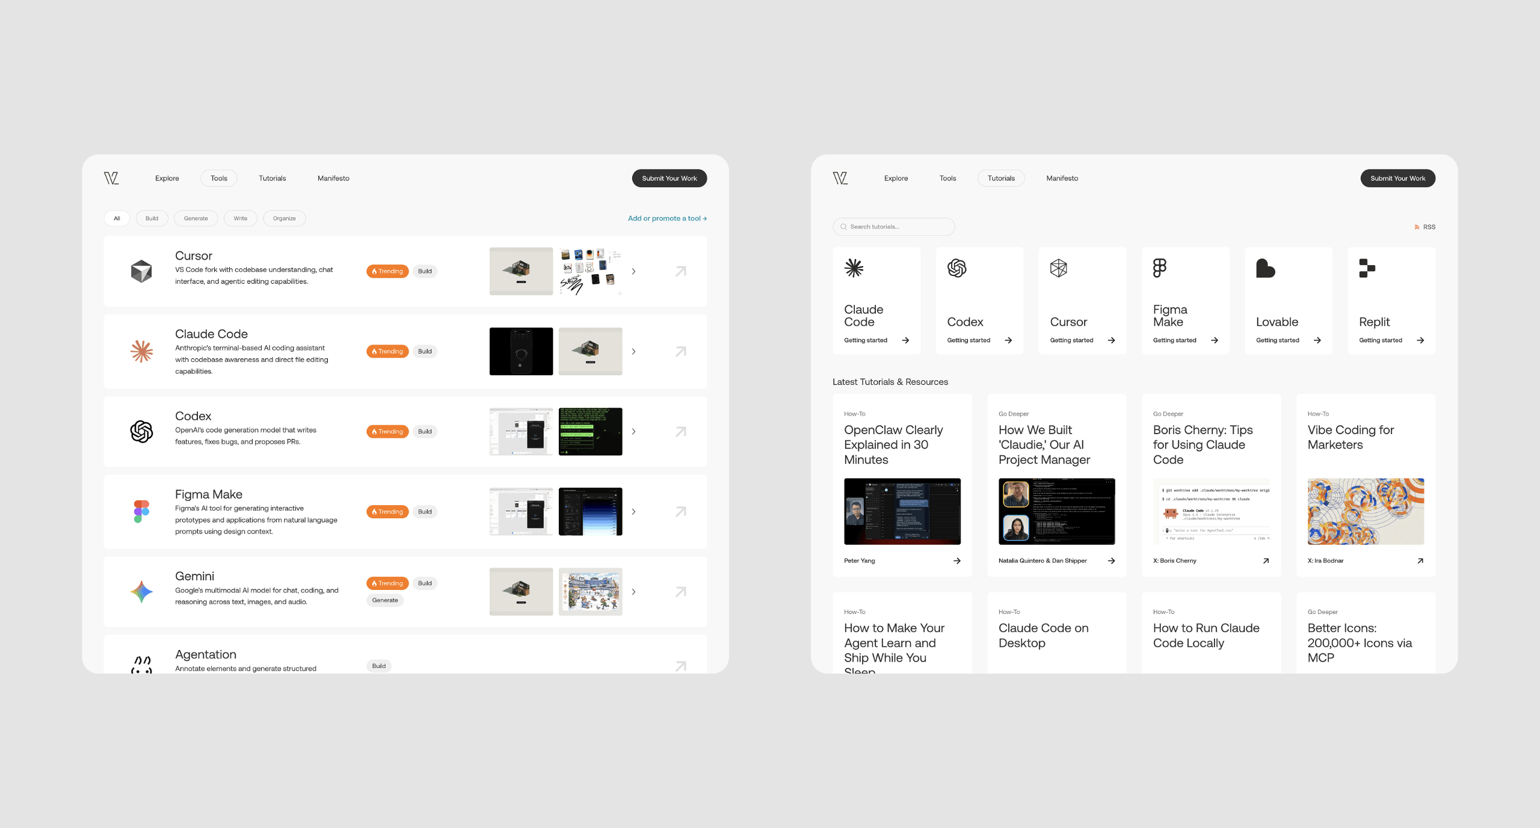This screenshot has height=828, width=1540.
Task: Open Lovable Getting started link
Action: pos(1289,340)
